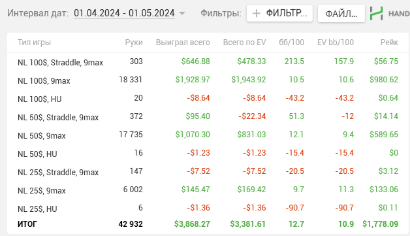Select the NL 100$, Straddle, 9max row
The width and height of the screenshot is (410, 236).
208,62
